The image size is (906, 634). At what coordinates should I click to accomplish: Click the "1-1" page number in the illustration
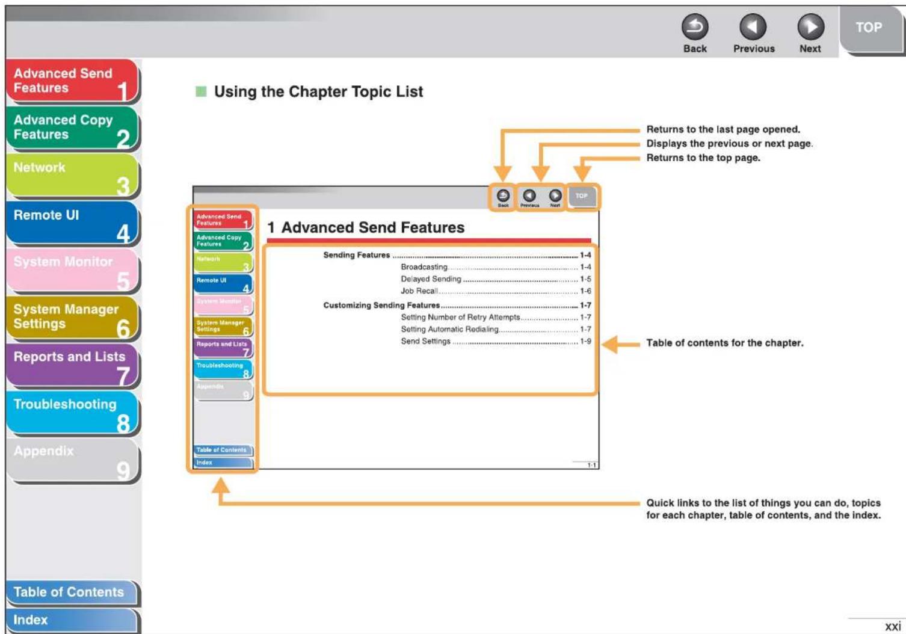[x=591, y=465]
